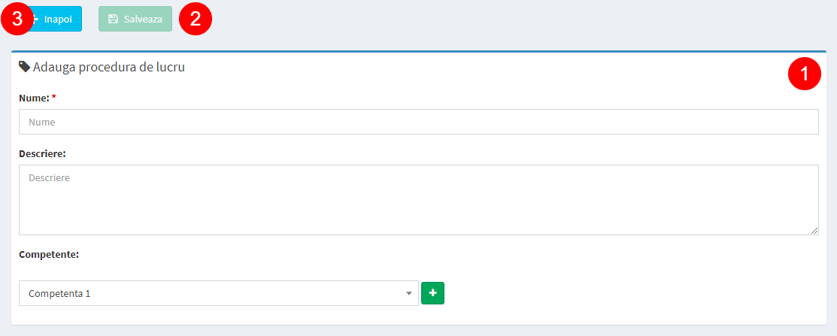
Task: Click inside the Descriere text area
Action: [x=418, y=200]
